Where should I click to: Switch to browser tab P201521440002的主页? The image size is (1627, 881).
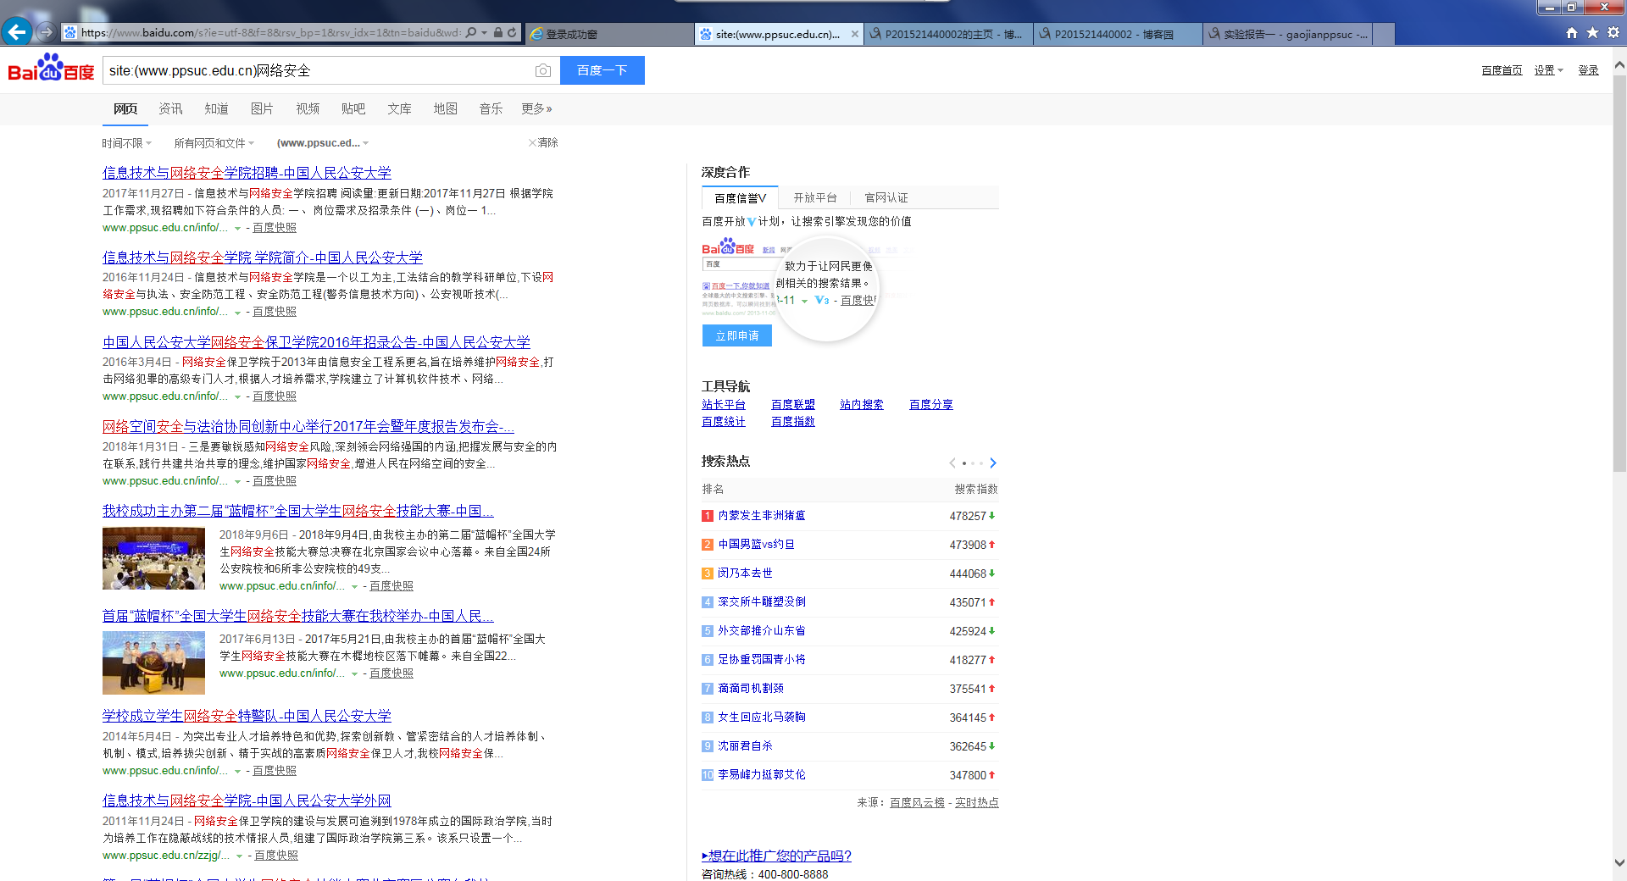pyautogui.click(x=948, y=34)
